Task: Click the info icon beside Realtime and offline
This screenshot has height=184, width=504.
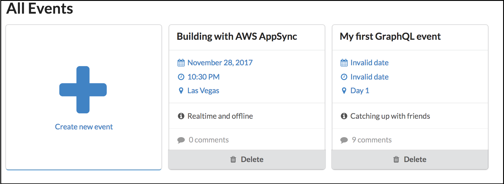Action: 181,116
